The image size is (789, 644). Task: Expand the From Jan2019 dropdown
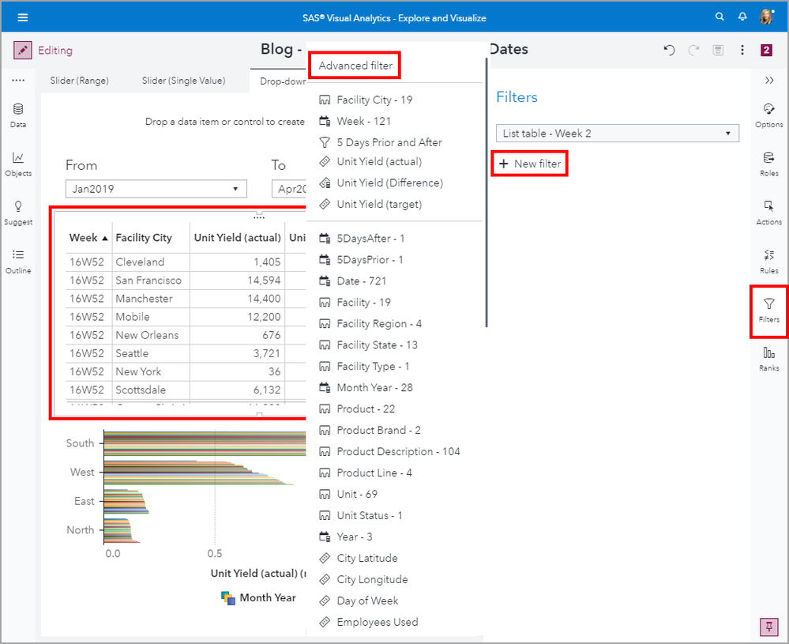click(156, 189)
